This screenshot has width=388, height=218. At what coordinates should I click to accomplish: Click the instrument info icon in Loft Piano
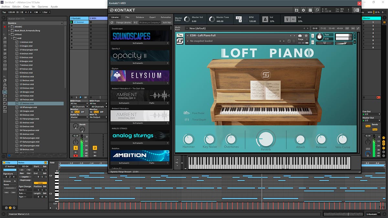pyautogui.click(x=307, y=36)
